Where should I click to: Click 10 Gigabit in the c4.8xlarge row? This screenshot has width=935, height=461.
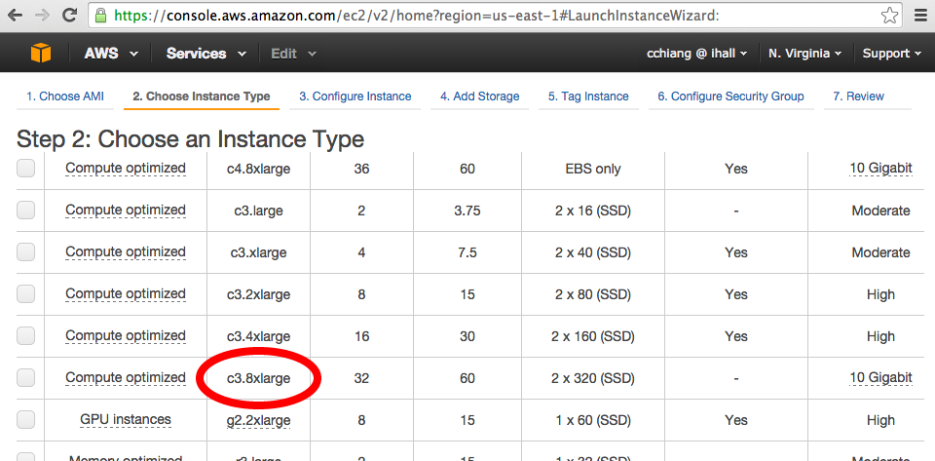880,169
